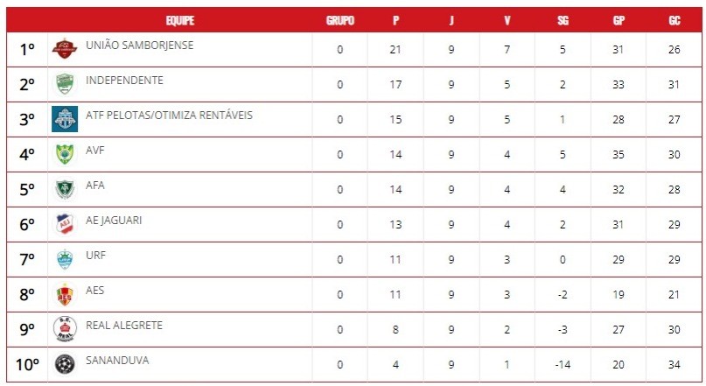Sort by SG goal difference header

(x=563, y=20)
